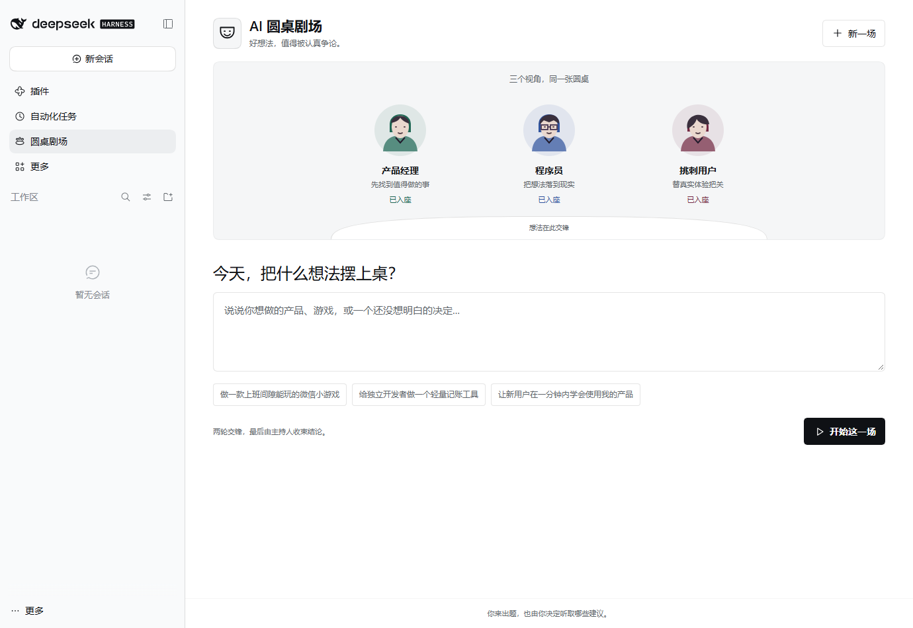The width and height of the screenshot is (913, 628).
Task: Start a new chat with 新会话
Action: 93,59
